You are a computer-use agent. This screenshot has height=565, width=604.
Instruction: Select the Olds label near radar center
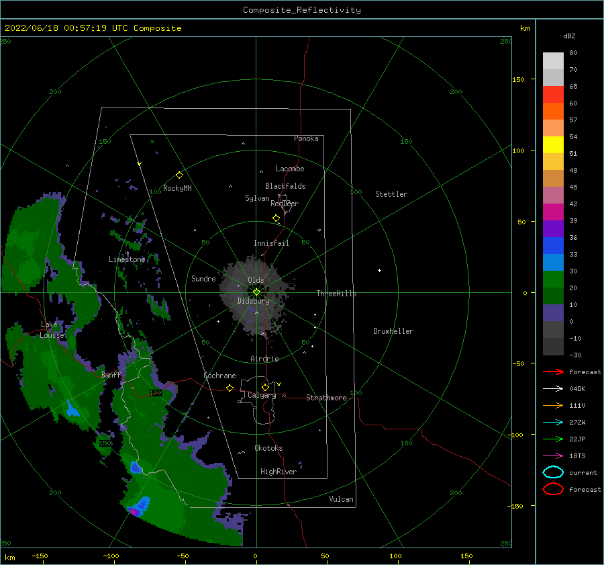click(256, 280)
